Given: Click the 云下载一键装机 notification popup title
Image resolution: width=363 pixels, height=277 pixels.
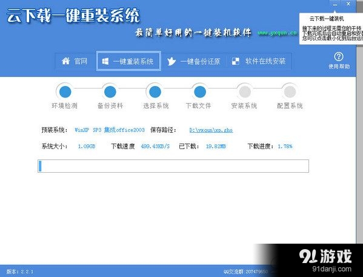Looking at the screenshot, I should point(327,19).
